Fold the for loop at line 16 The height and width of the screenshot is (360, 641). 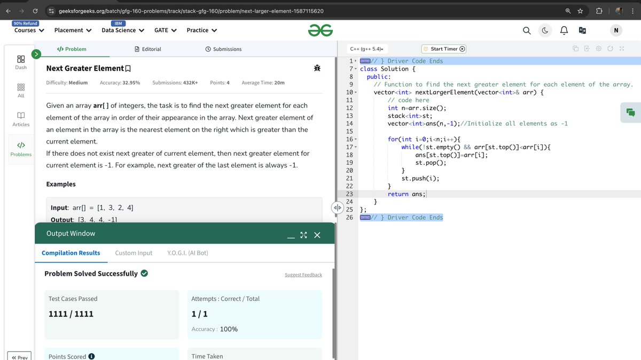356,139
